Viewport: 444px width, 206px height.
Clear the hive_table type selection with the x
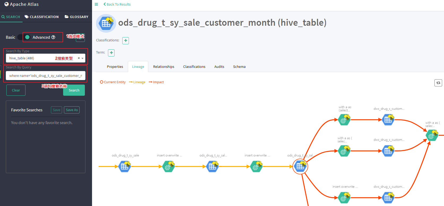click(x=79, y=58)
